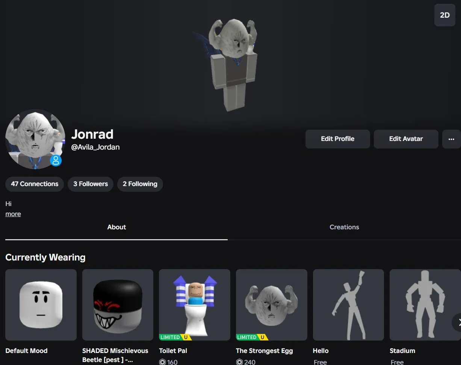Screen dimensions: 461x365
Task: Click the LIMITED U badge on Strongest Egg
Action: point(252,337)
